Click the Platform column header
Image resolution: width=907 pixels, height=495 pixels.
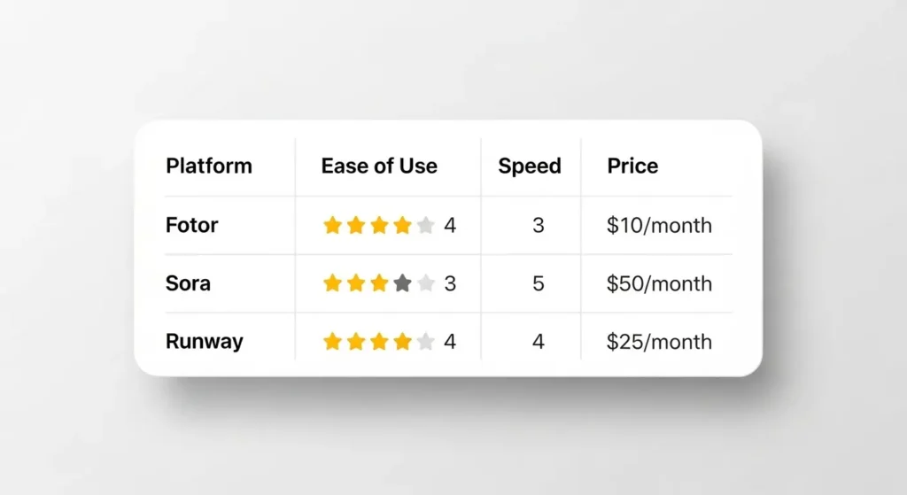(x=209, y=166)
